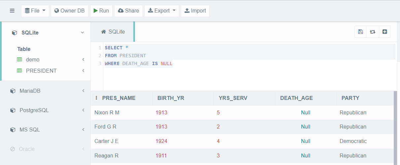400x165 pixels.
Task: Click the save disk icon
Action: pyautogui.click(x=360, y=32)
